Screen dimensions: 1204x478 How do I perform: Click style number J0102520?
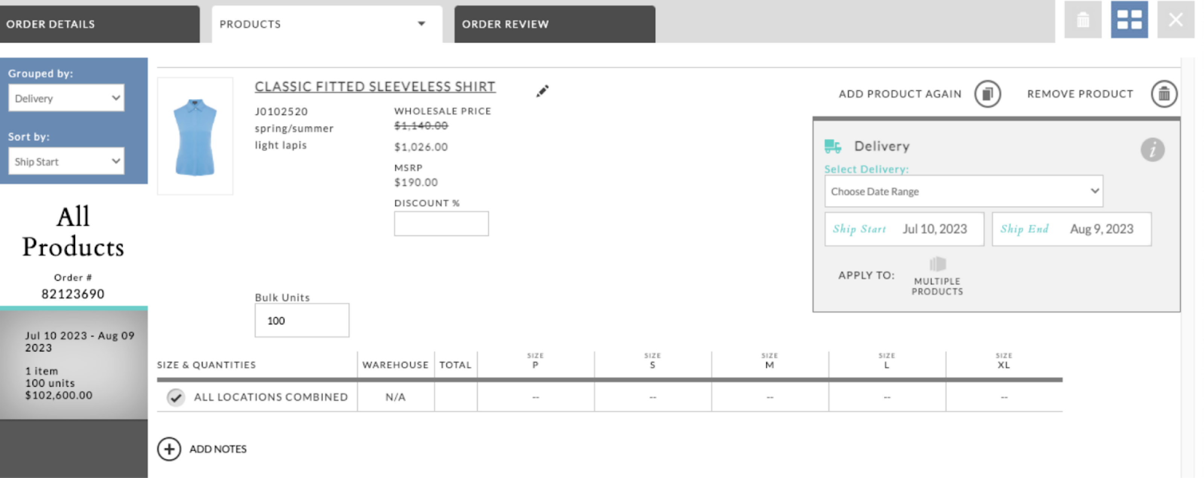(x=281, y=112)
